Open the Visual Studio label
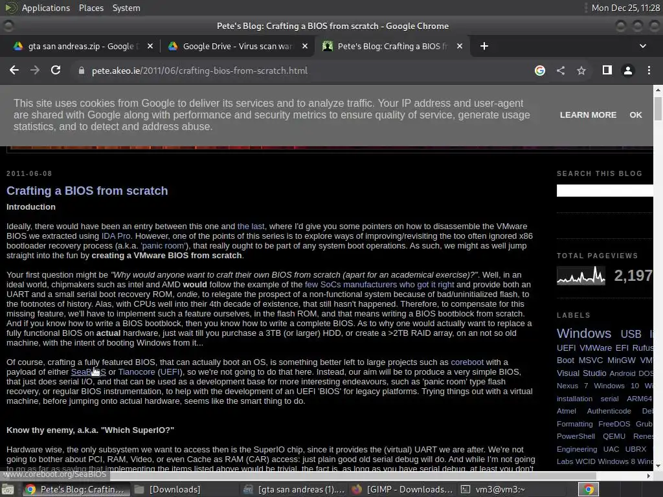Viewport: 663px width, 497px height. [x=581, y=373]
